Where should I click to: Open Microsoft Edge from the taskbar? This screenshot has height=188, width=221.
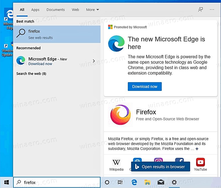(x=134, y=182)
